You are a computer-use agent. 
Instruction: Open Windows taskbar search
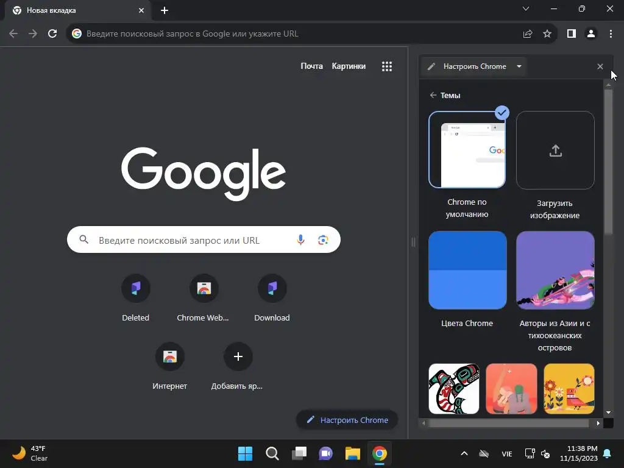click(x=272, y=453)
